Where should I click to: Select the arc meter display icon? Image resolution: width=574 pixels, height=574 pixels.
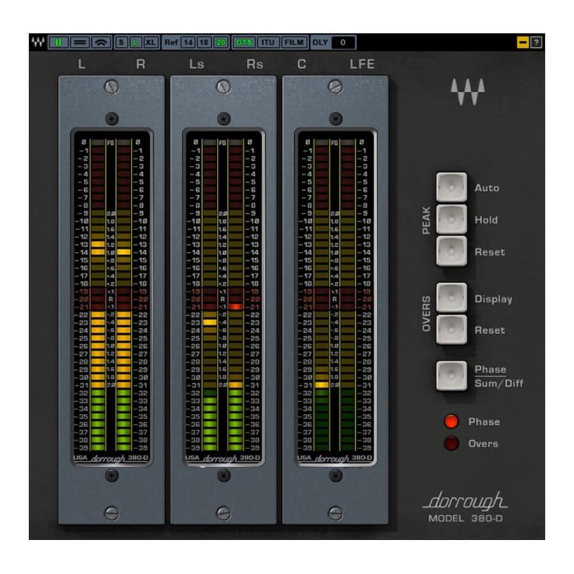pos(99,43)
